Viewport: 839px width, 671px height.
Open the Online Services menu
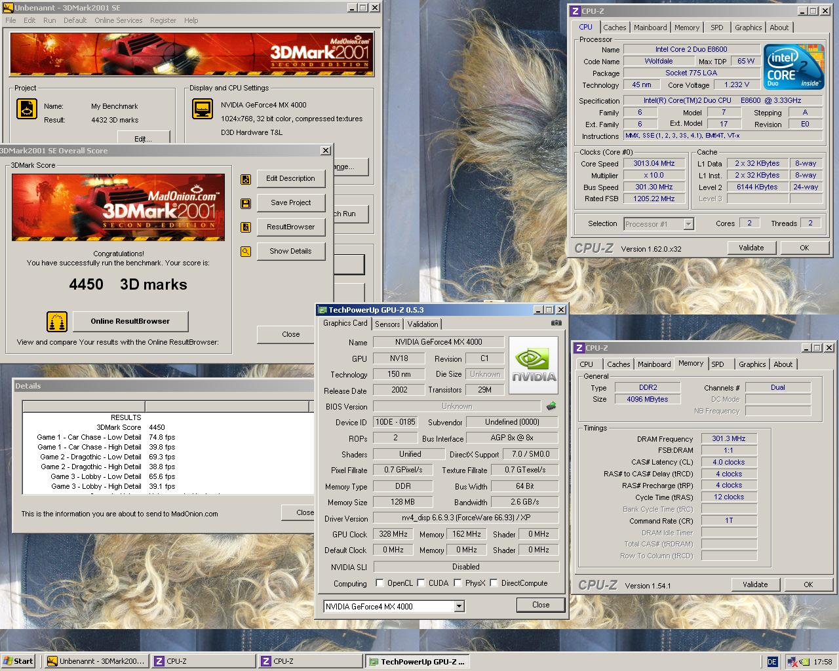point(118,20)
